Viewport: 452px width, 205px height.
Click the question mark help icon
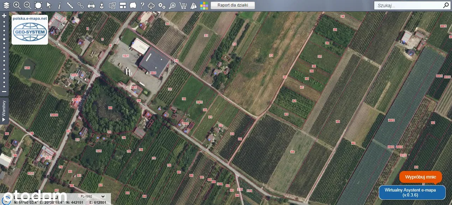pos(142,5)
